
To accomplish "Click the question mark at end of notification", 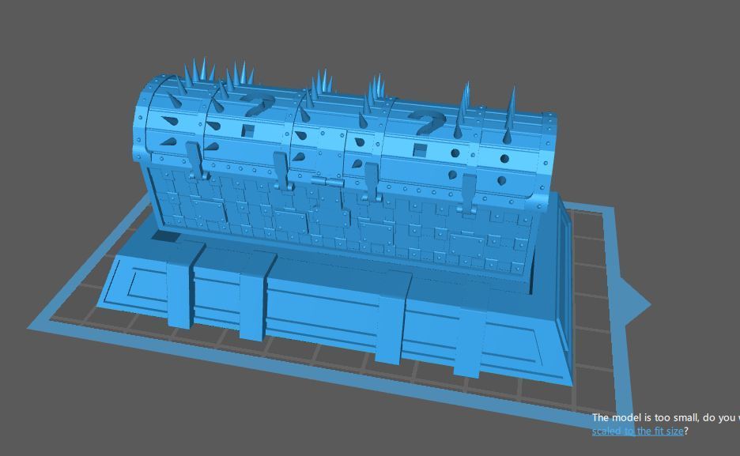I will 687,432.
